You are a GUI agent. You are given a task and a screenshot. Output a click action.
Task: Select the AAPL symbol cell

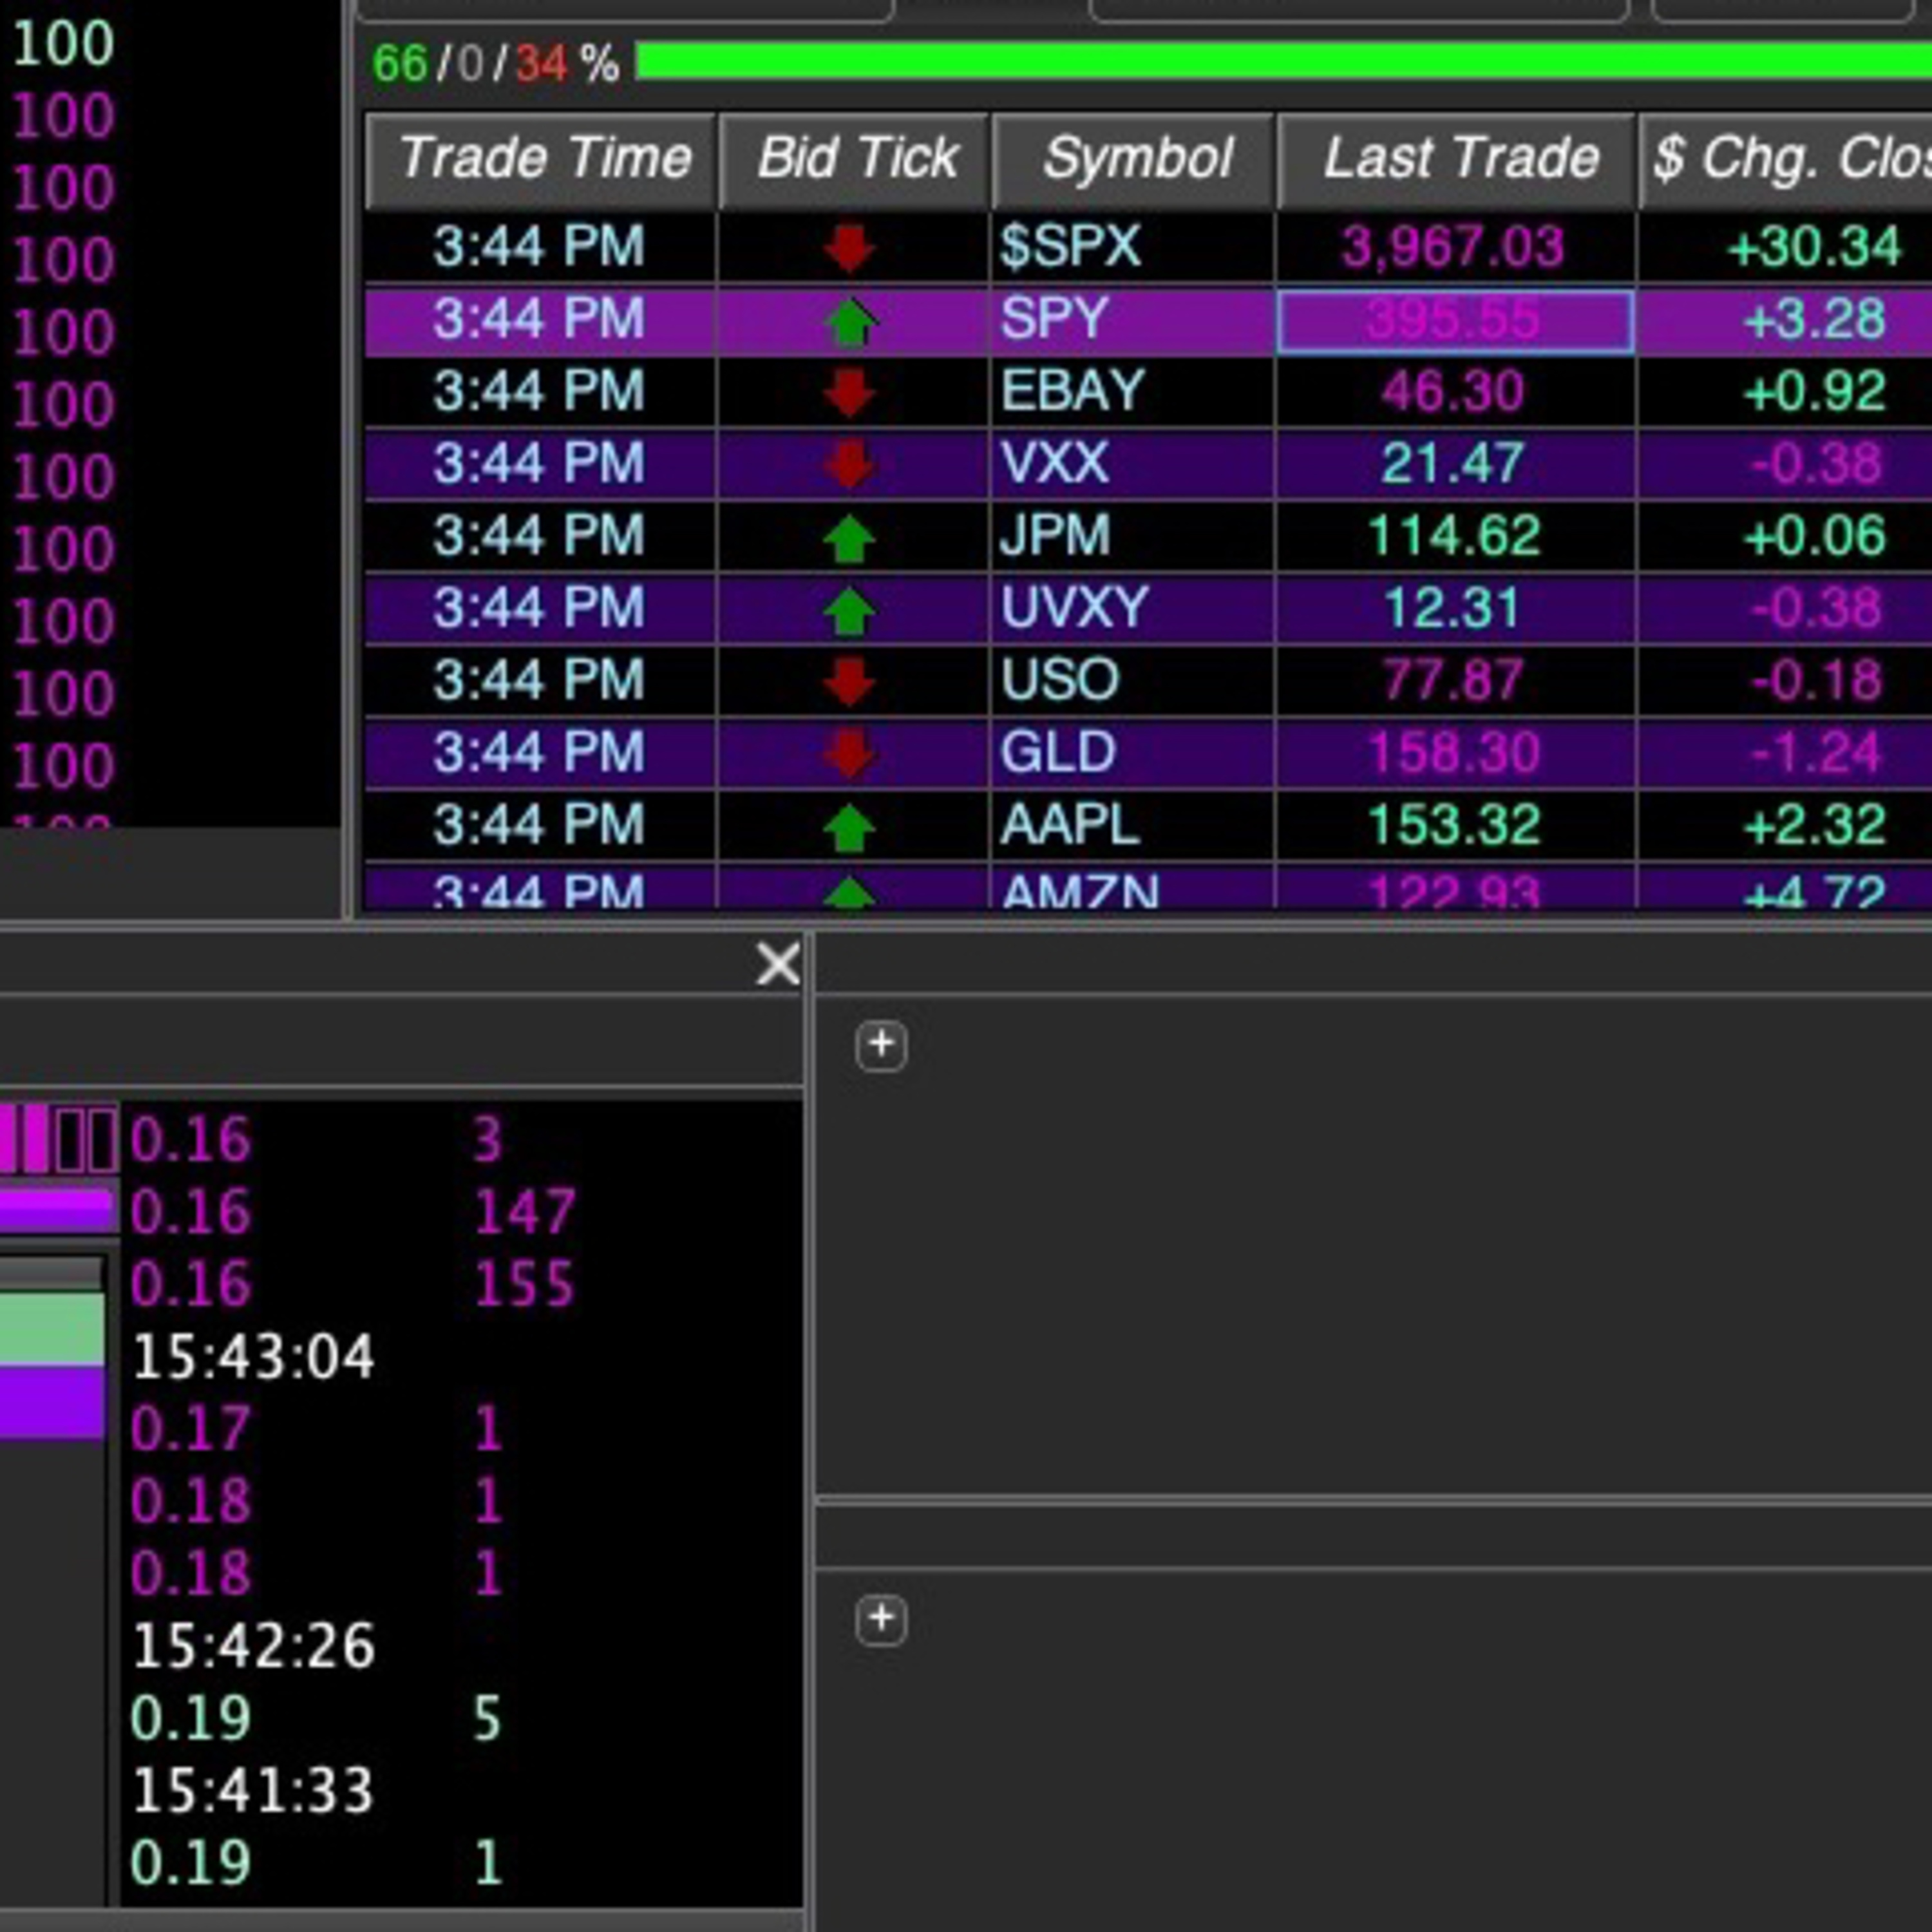pos(1133,825)
